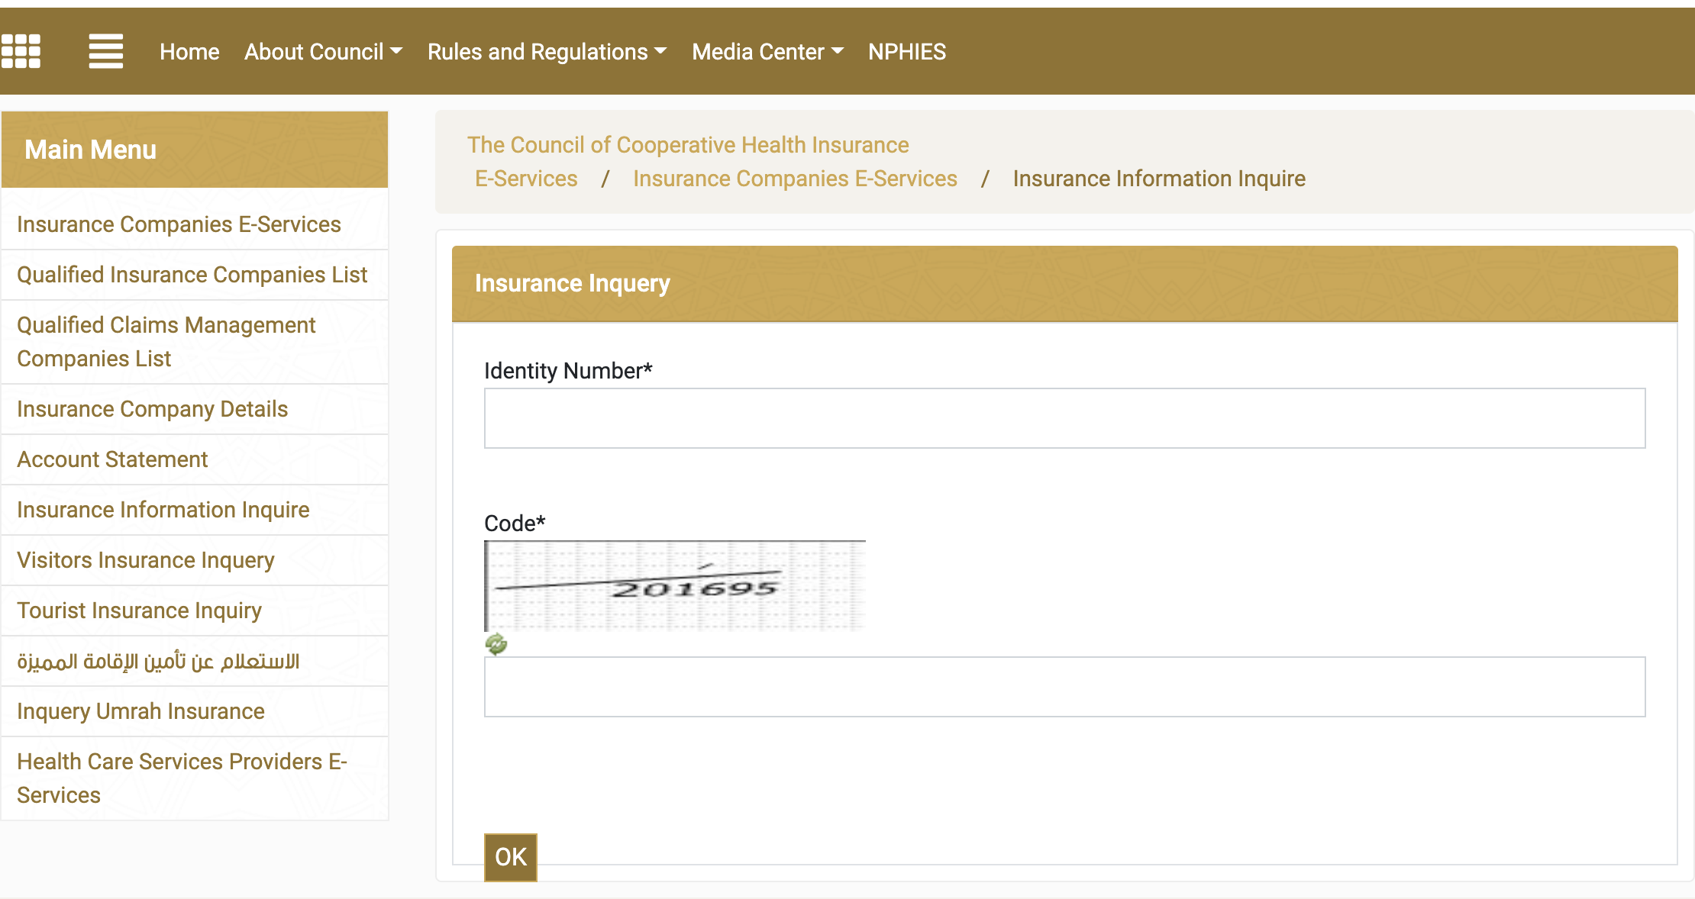This screenshot has height=899, width=1695.
Task: Click the captcha code image
Action: (675, 586)
